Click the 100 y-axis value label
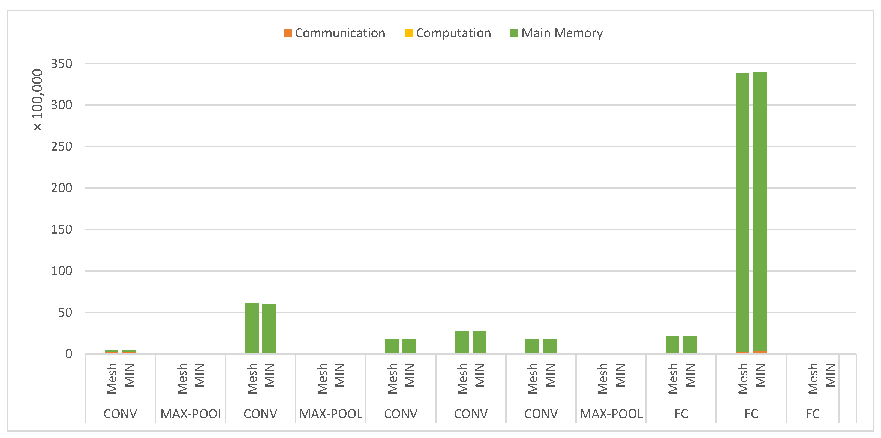The image size is (881, 438). [x=62, y=271]
